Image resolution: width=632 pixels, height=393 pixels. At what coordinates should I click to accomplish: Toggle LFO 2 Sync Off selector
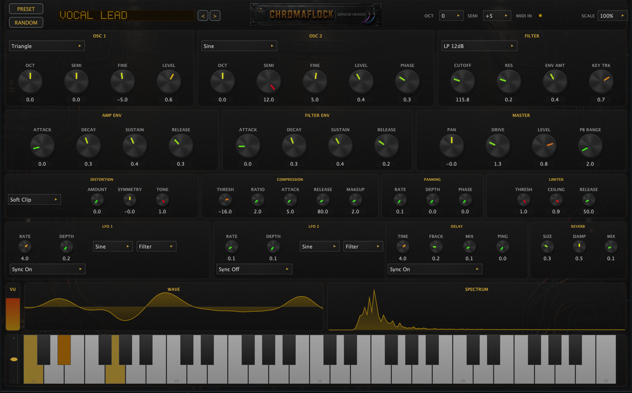point(254,269)
